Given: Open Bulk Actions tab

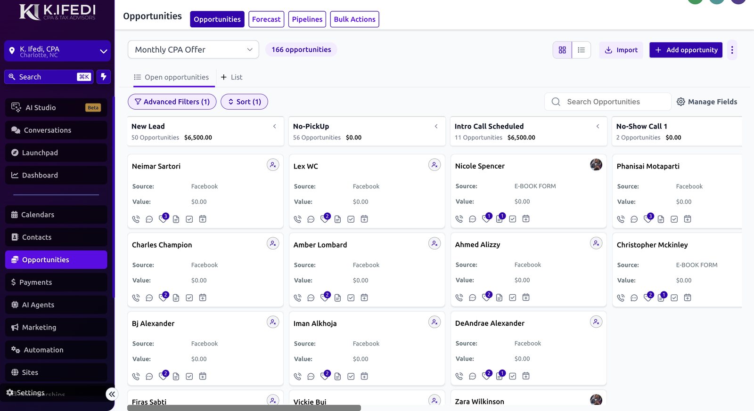Looking at the screenshot, I should [x=355, y=19].
